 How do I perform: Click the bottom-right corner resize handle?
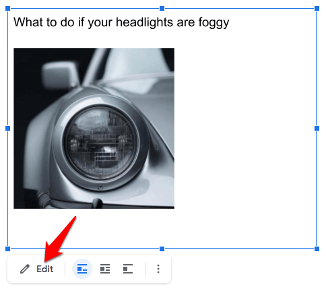317,249
